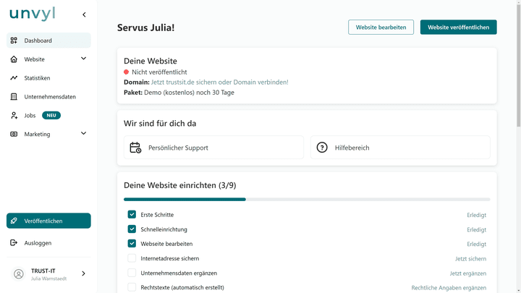Click the Hilfebereich question mark icon
Screen dimensions: 521x293
323,148
